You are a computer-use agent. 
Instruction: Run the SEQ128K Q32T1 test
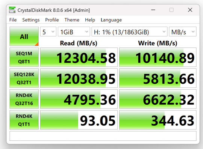pos(24,78)
